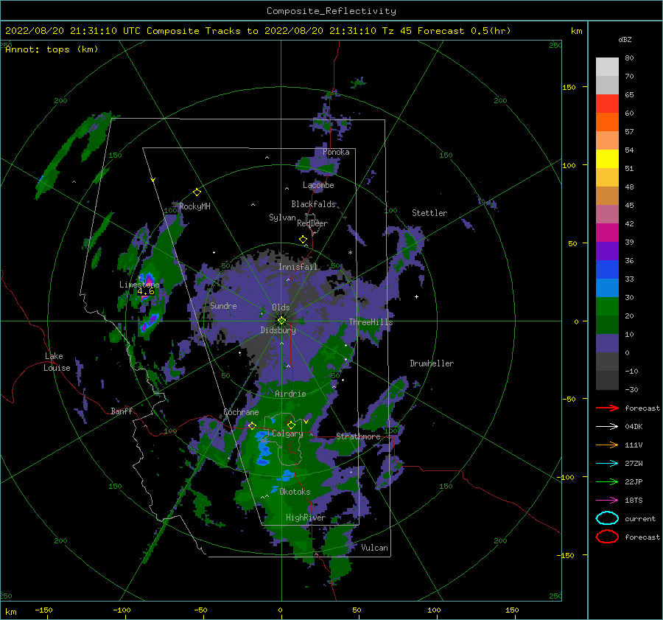This screenshot has height=620, width=663.
Task: Click the 150 right y-axis tick label
Action: [569, 87]
